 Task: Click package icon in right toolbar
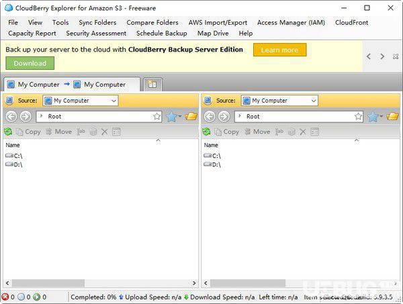click(x=292, y=132)
